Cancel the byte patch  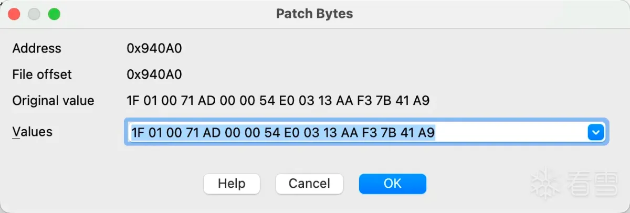pyautogui.click(x=309, y=184)
